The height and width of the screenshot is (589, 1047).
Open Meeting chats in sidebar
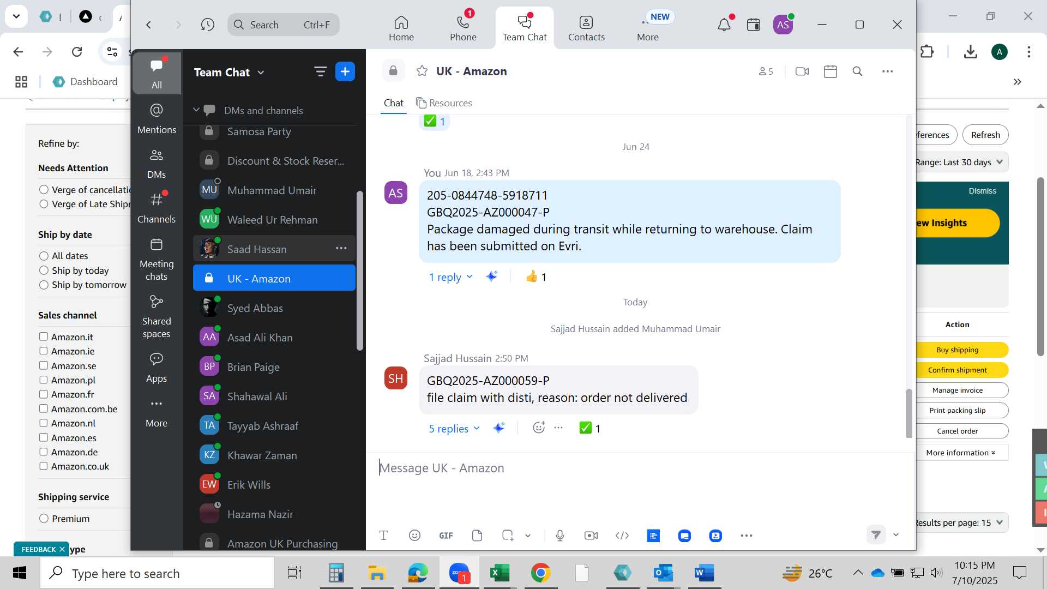(157, 260)
